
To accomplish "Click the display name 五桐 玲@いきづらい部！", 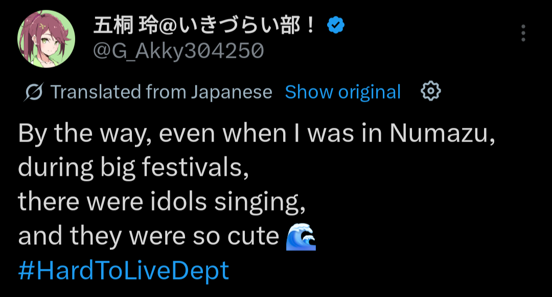I will click(204, 26).
